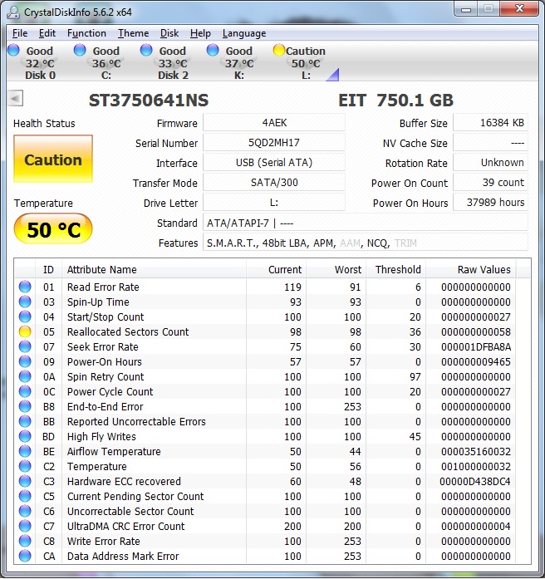Click the Interface USB (Serial ATA) field

point(274,163)
